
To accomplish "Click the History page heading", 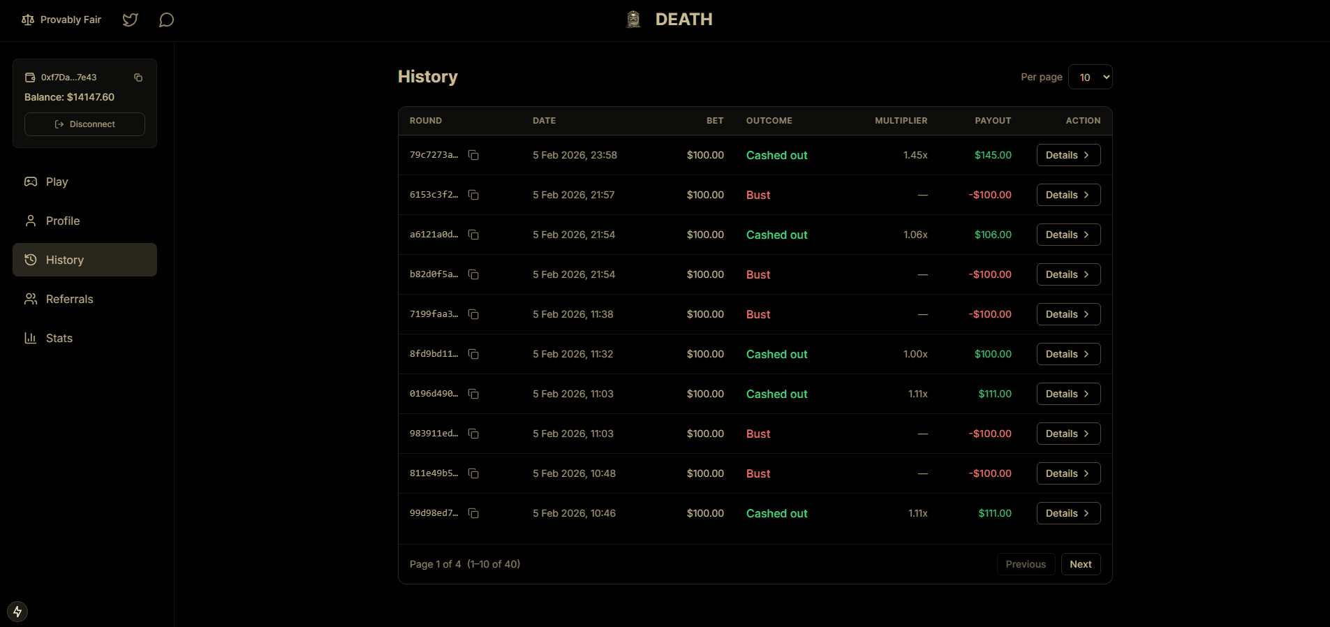I will click(428, 77).
